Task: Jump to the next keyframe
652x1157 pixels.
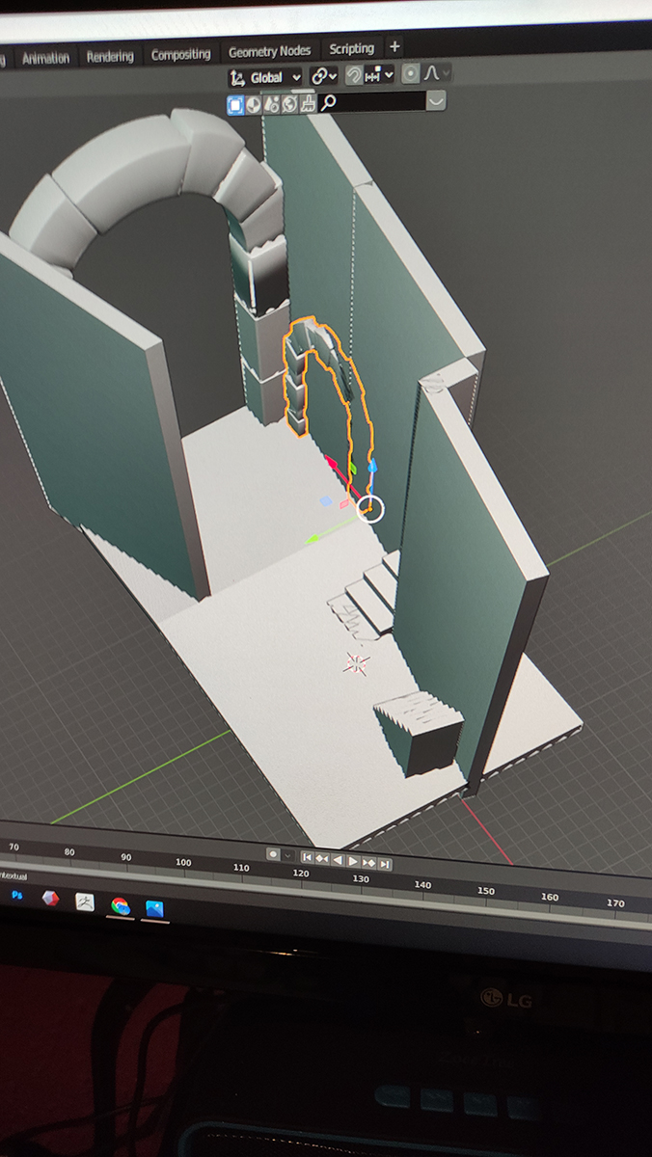Action: click(369, 862)
